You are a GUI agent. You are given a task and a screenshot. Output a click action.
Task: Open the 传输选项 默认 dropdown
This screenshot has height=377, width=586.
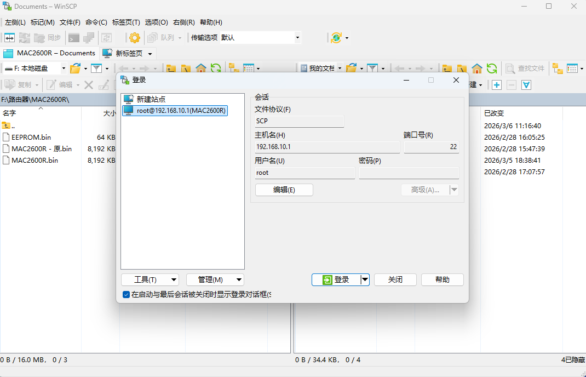tap(297, 37)
